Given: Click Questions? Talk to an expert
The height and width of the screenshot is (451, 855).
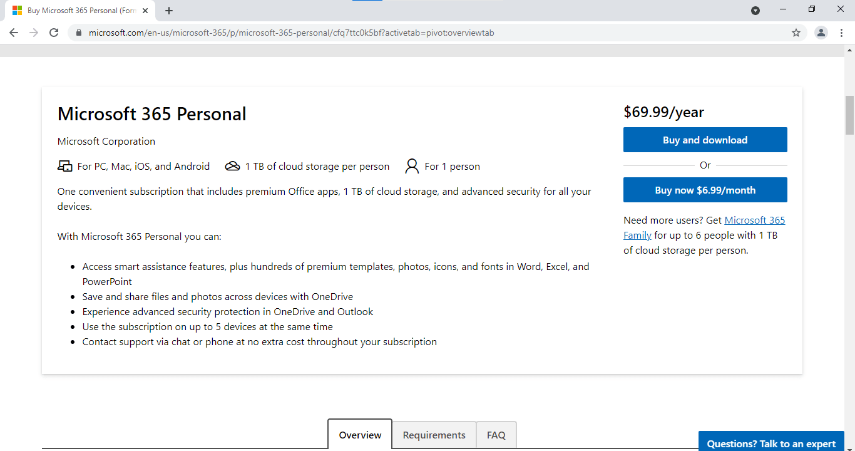Looking at the screenshot, I should (x=771, y=441).
